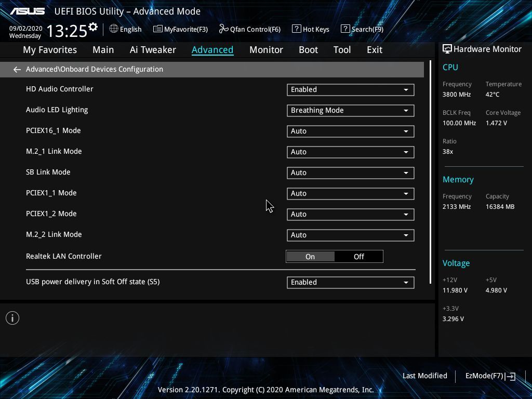Image resolution: width=532 pixels, height=399 pixels.
Task: Open MyFavorite(F3) menu
Action: point(180,29)
